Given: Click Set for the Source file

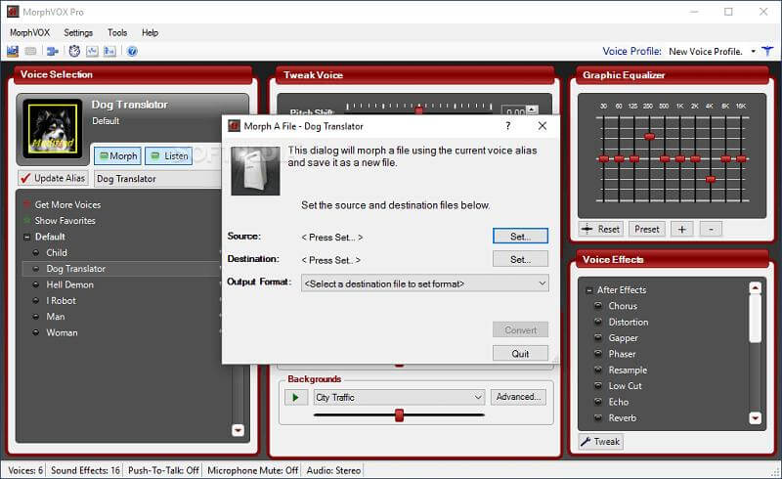Looking at the screenshot, I should click(520, 236).
